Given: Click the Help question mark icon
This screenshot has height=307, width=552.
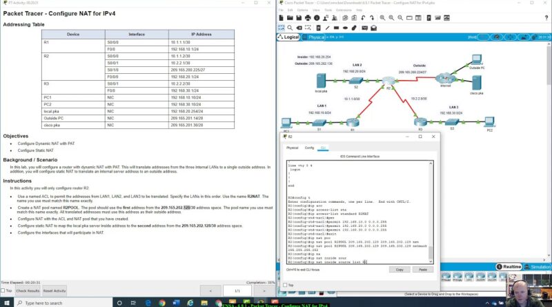Looking at the screenshot, I should (x=546, y=18).
